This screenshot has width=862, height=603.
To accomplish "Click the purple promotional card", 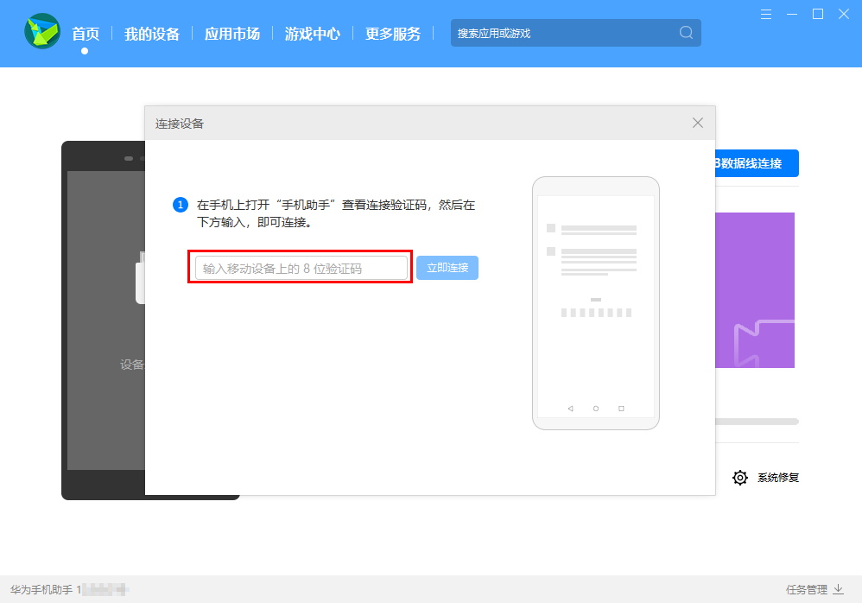I will [755, 290].
